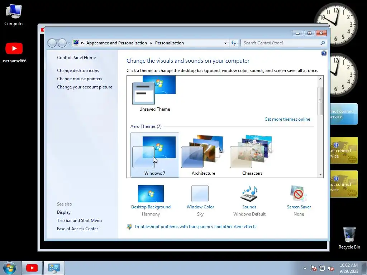Click the double chevron in address bar
Screen dimensions: 367x275
pyautogui.click(x=82, y=43)
